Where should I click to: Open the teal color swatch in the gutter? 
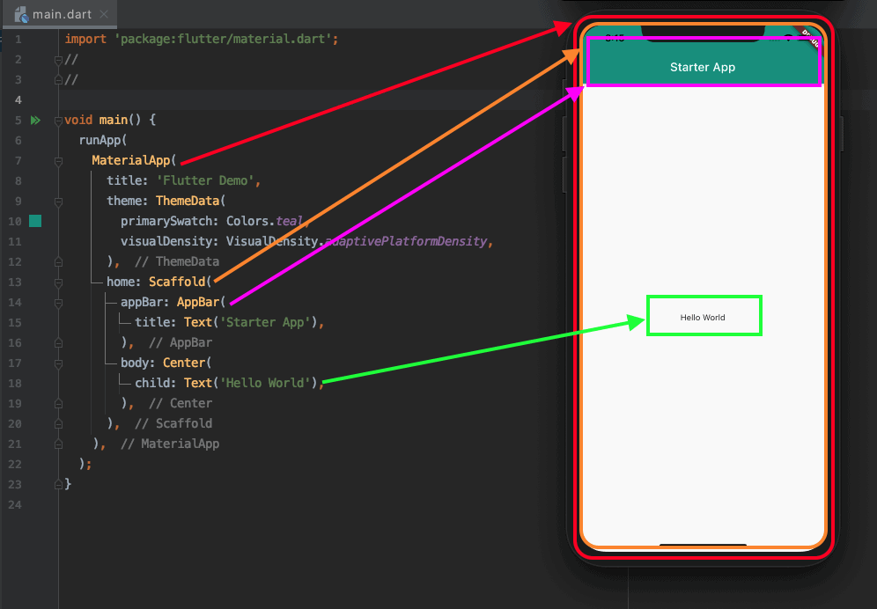pyautogui.click(x=35, y=221)
